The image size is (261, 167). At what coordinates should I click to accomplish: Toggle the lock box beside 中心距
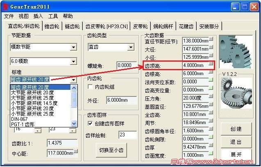[76, 151]
